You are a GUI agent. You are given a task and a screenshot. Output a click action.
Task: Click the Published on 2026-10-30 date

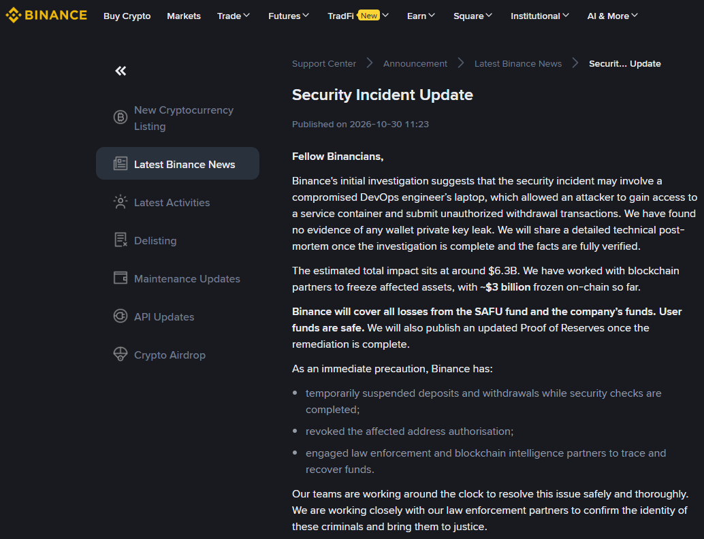click(x=361, y=125)
